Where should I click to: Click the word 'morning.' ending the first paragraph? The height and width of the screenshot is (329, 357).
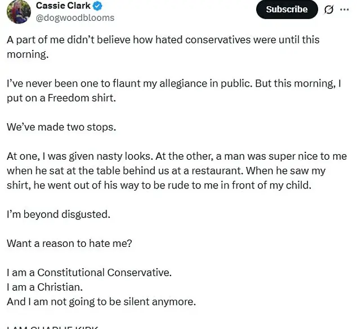coord(25,53)
